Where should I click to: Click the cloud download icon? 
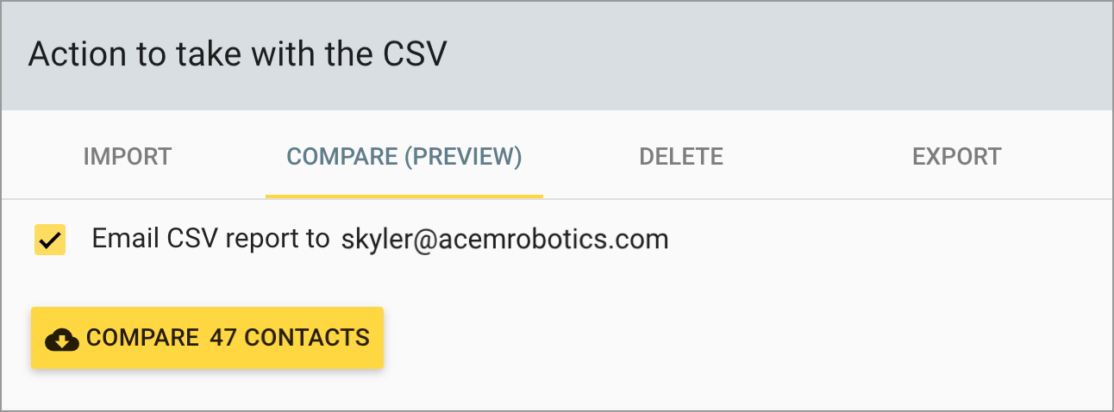[x=62, y=339]
